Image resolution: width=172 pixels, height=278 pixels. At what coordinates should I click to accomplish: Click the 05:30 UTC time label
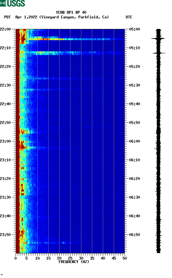(135, 85)
